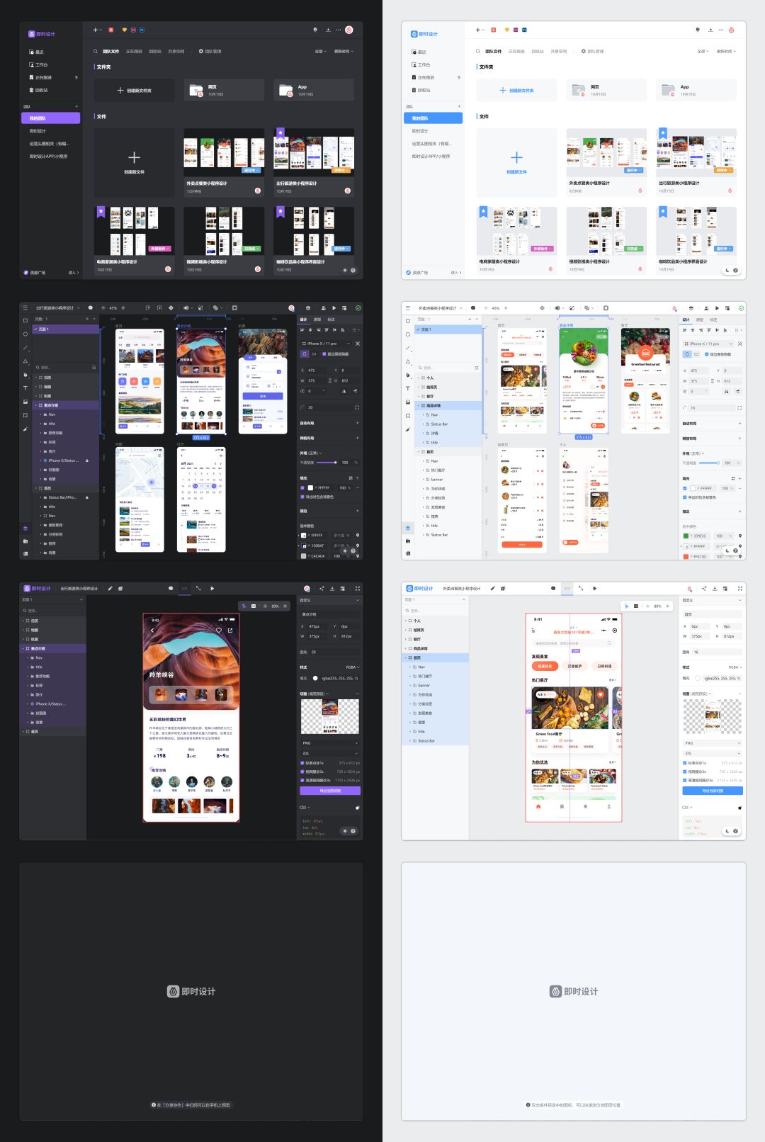Click 创建新文件 card in light file browser
765x1142 pixels.
point(516,162)
